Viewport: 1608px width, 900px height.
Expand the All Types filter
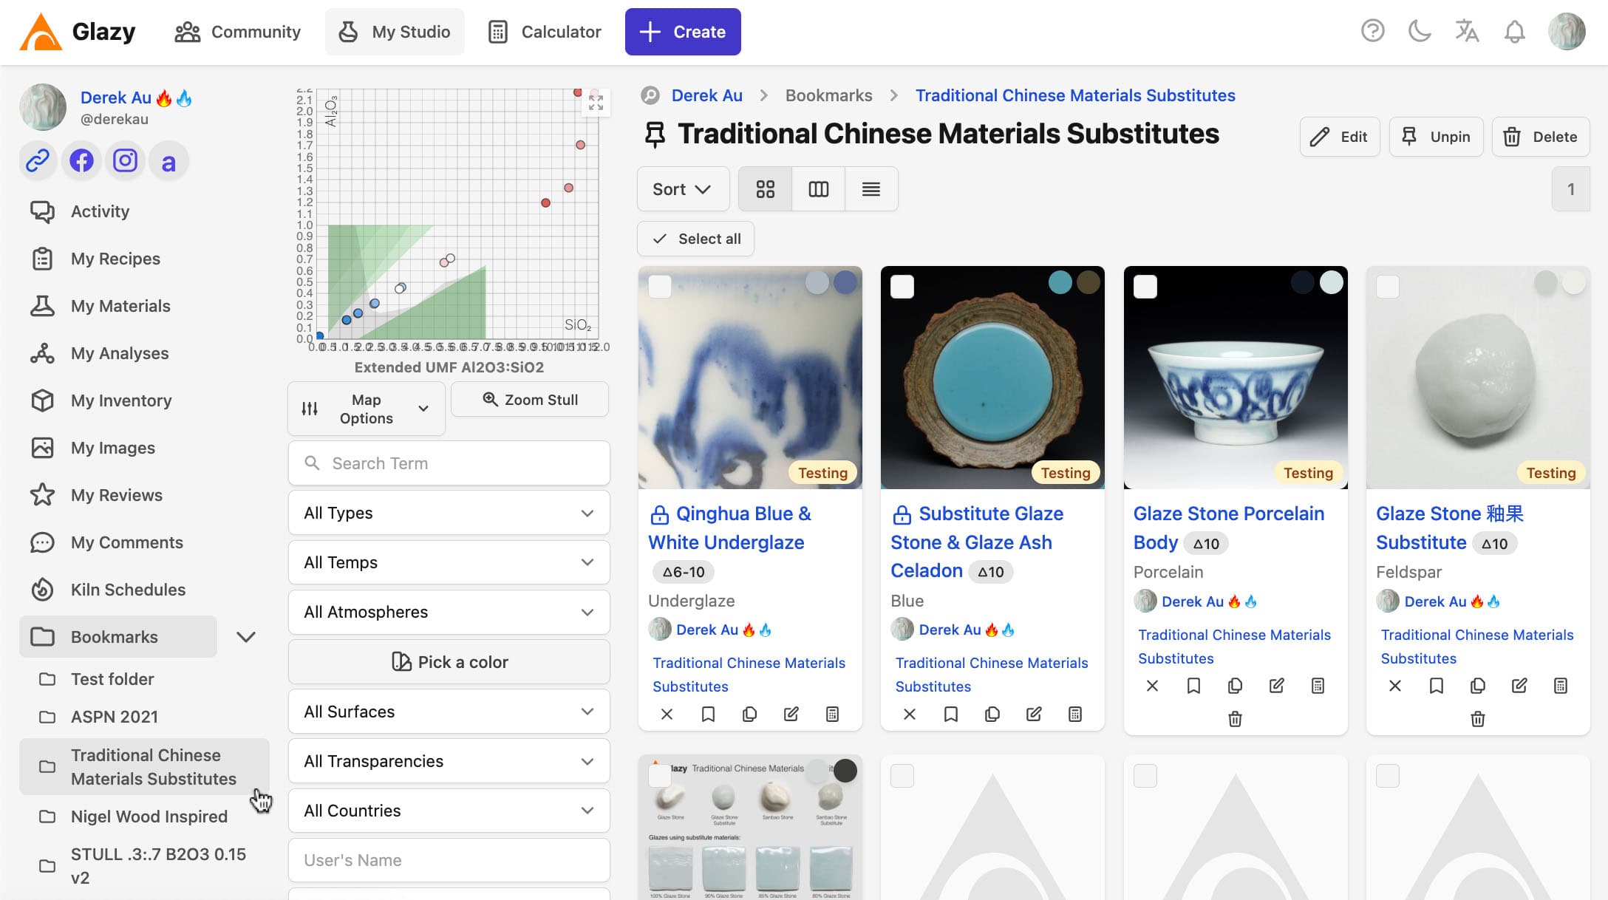coord(448,513)
